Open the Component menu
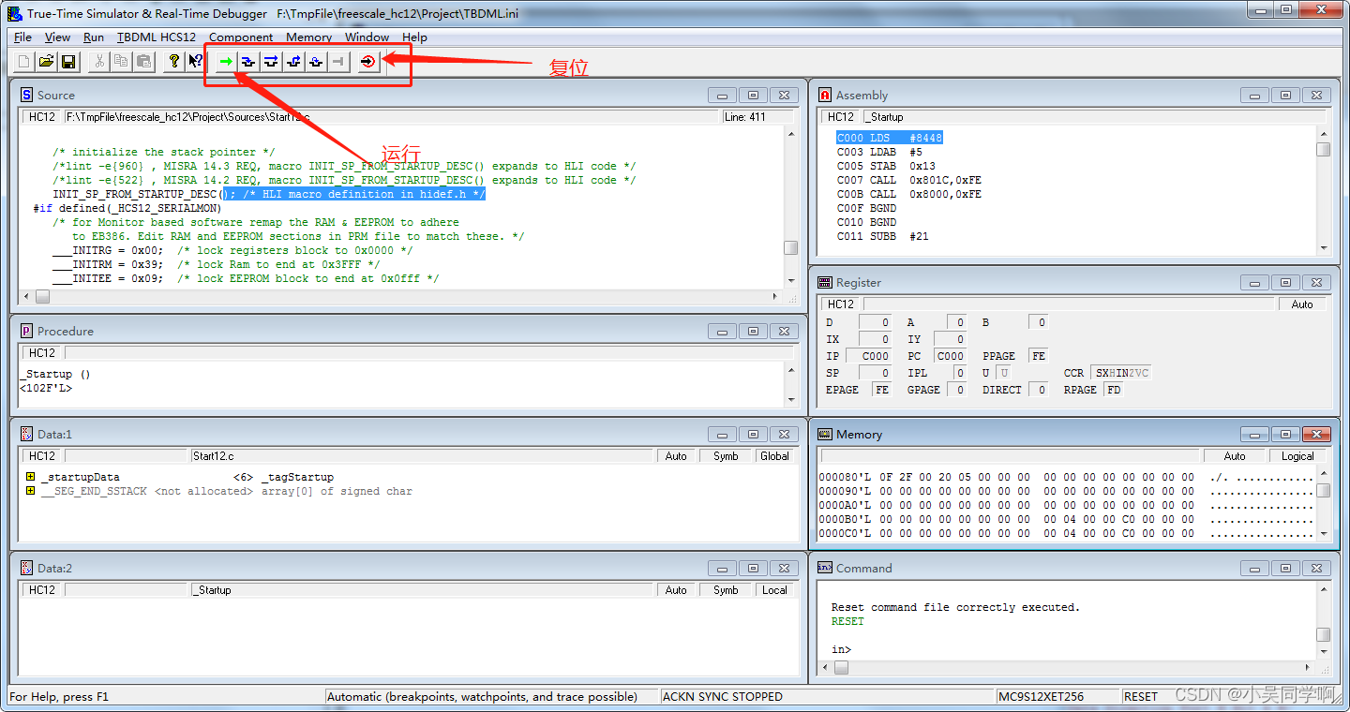 click(241, 37)
